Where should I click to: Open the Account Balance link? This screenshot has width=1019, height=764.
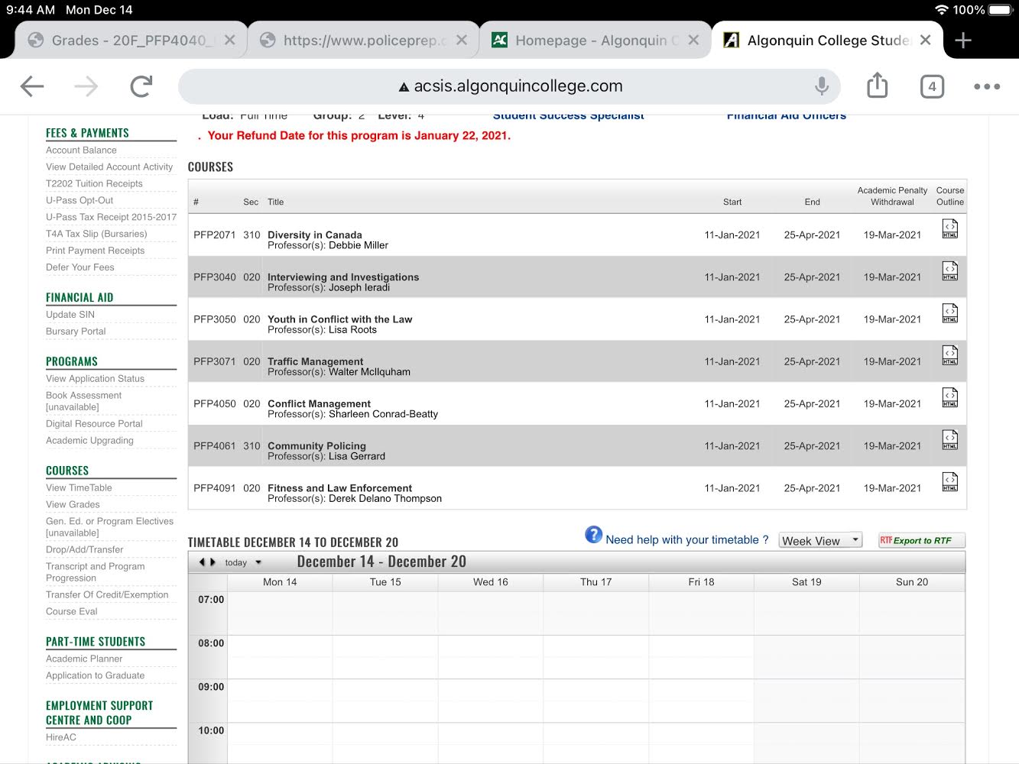tap(81, 151)
